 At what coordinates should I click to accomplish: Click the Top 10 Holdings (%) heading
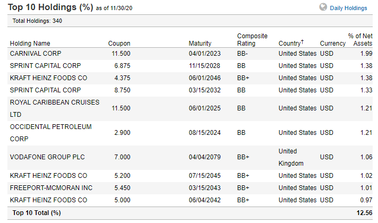coord(50,7)
